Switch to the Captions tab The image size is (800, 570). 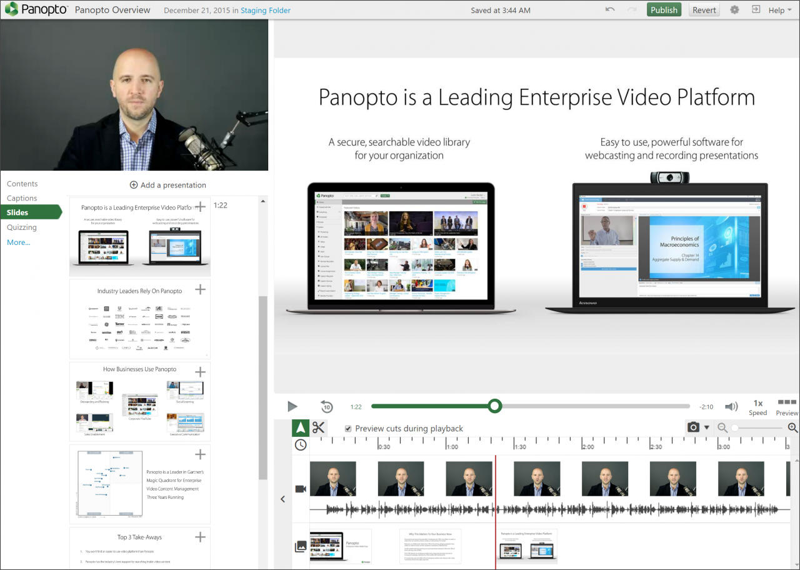22,198
